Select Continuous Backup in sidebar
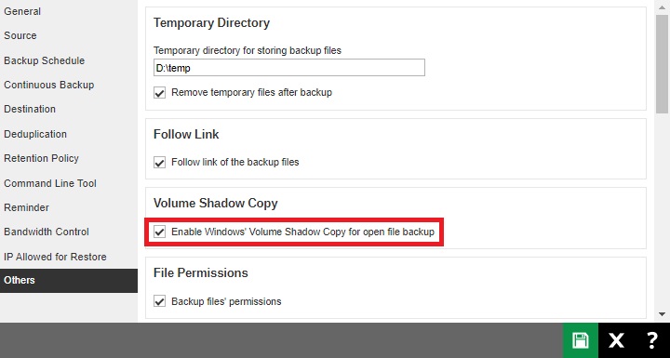The image size is (670, 358). (48, 85)
